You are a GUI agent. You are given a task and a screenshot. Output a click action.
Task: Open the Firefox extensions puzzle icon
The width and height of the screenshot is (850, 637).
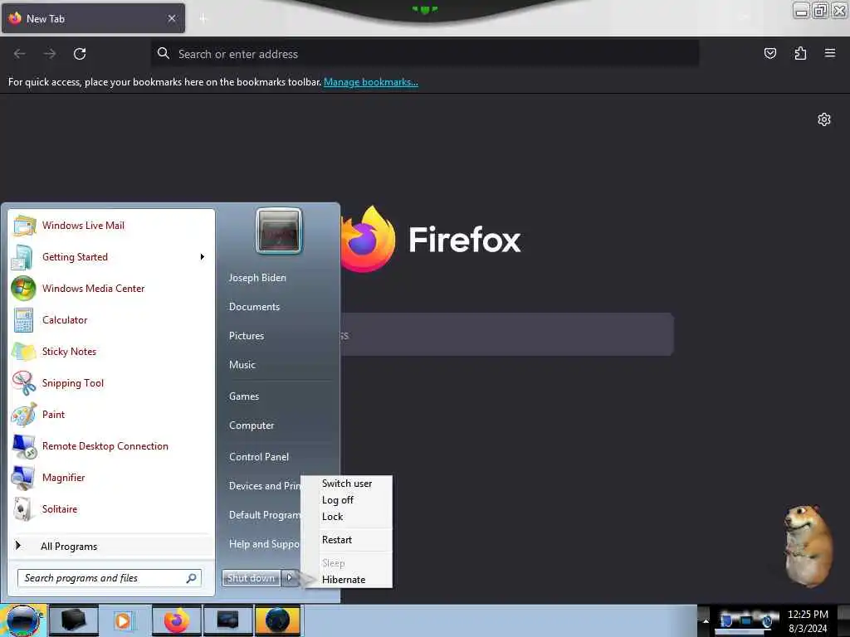coord(800,53)
